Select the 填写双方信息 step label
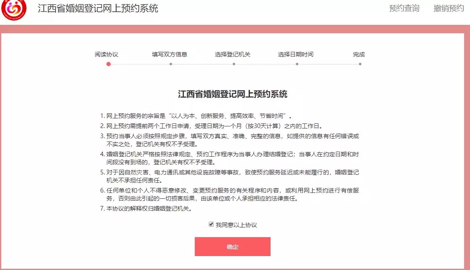This screenshot has width=470, height=270. coord(170,54)
